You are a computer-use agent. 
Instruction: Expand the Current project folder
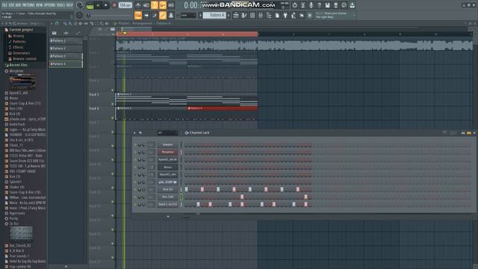[21, 30]
